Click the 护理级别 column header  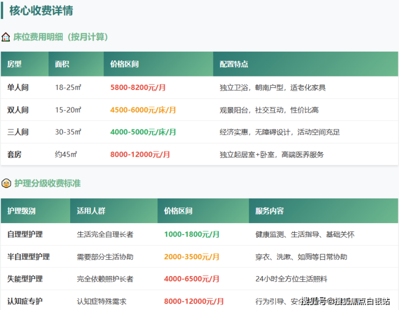click(22, 211)
